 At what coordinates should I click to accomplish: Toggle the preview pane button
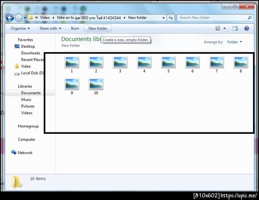235,28
